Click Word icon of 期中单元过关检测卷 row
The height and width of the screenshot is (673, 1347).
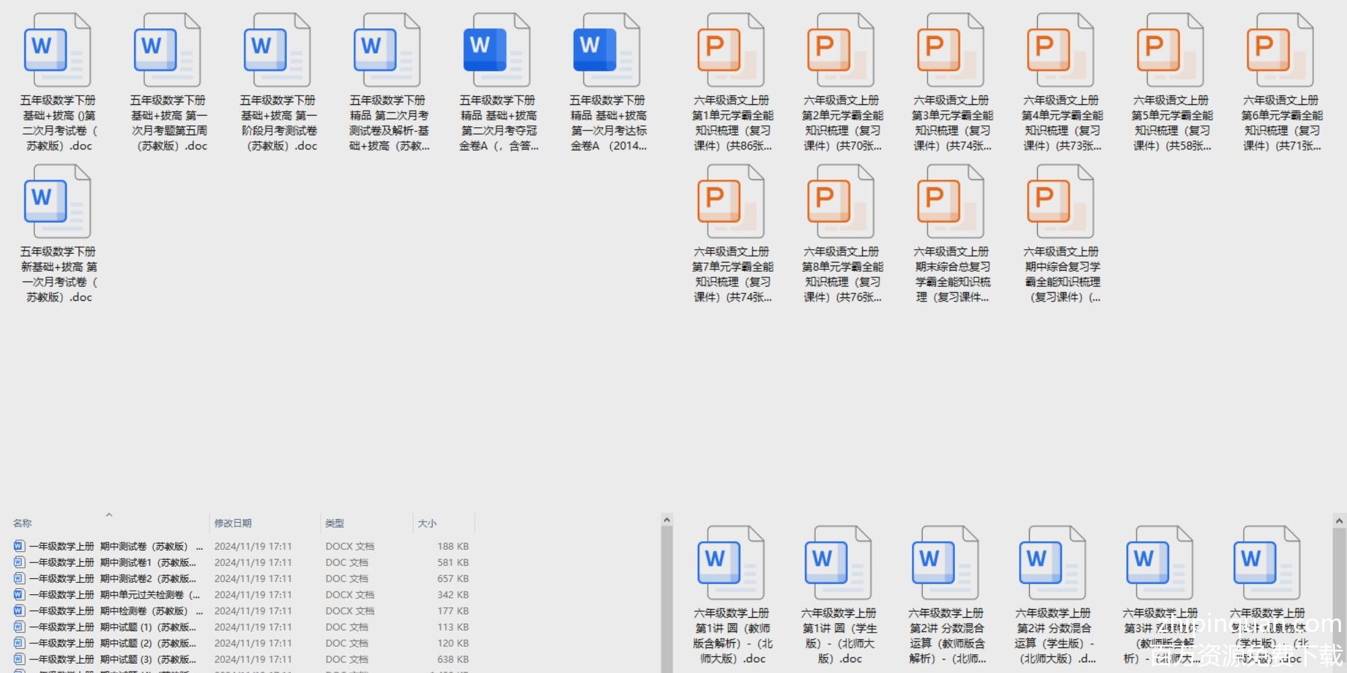coord(19,594)
